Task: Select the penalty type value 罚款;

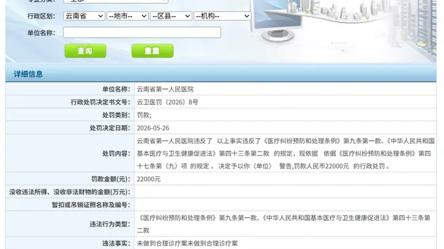Action: [144, 115]
